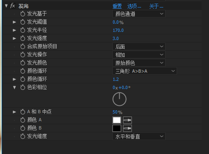Image resolution: width=209 pixels, height=154 pixels.
Task: Click the 色彩相位 value 0x+0.0°
Action: click(x=121, y=87)
